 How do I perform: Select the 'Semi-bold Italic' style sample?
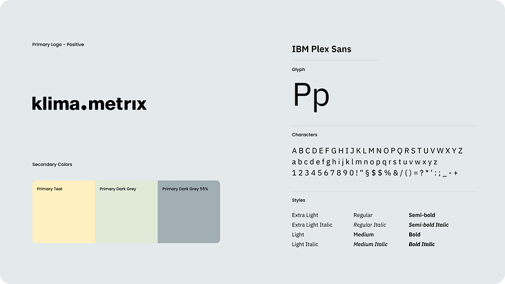428,225
